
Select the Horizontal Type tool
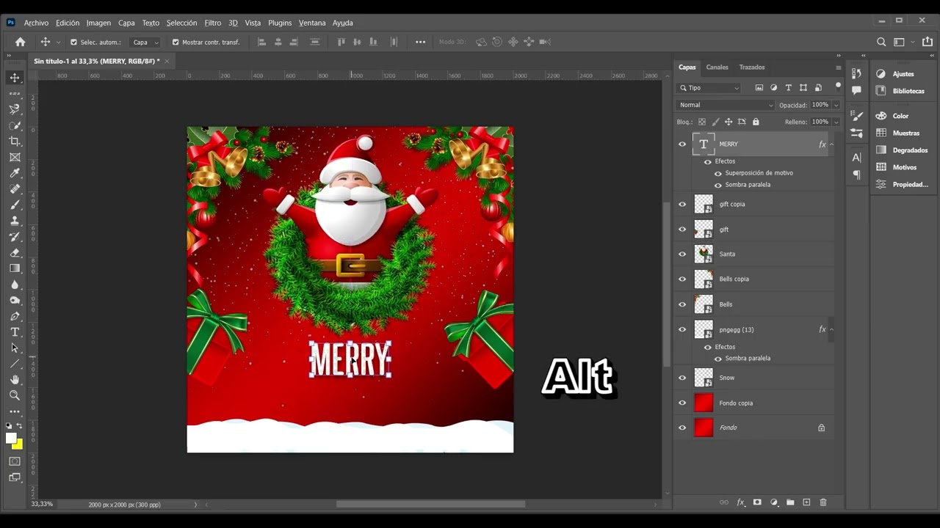15,332
